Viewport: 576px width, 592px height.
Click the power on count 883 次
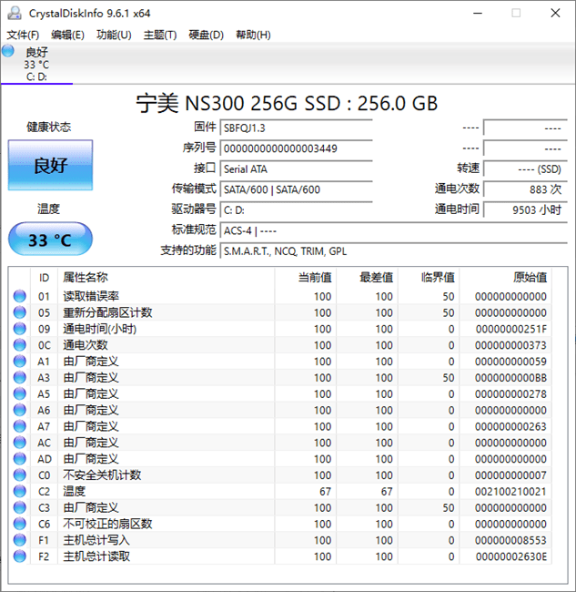[525, 189]
